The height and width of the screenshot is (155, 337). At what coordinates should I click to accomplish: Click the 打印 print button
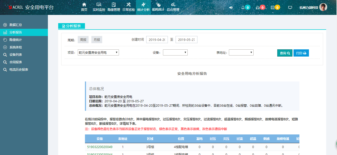click(x=301, y=53)
